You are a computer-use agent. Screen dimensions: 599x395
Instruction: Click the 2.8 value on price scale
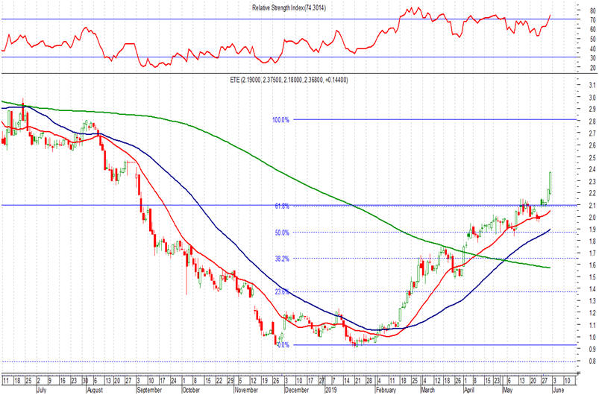pos(593,121)
